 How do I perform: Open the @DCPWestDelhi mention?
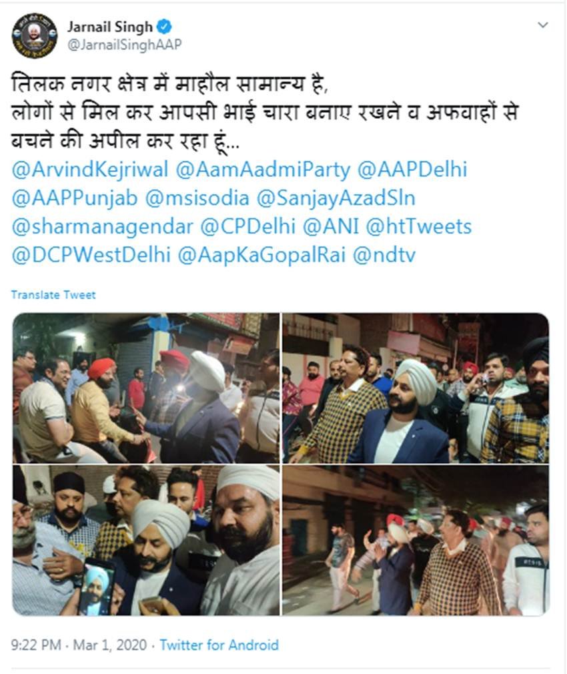coord(91,255)
